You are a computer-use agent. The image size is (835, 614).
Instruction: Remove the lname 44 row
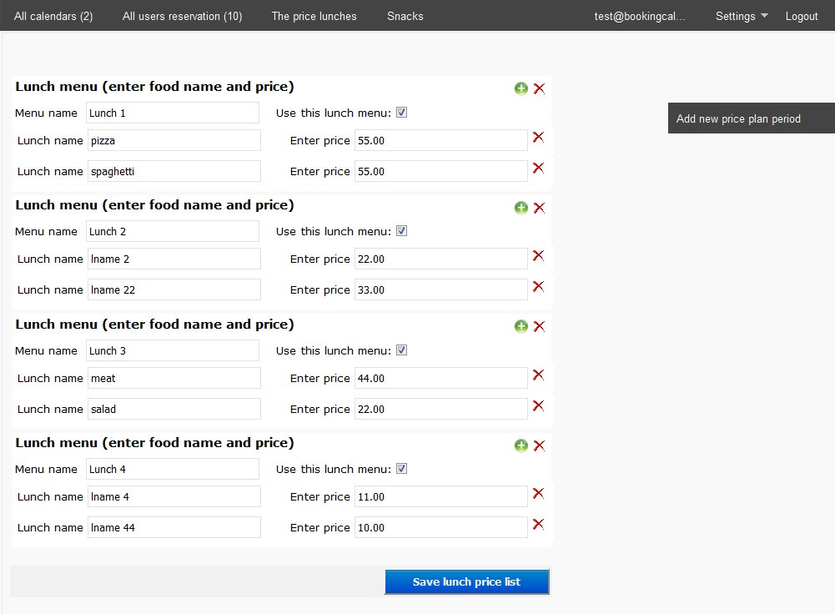point(538,524)
